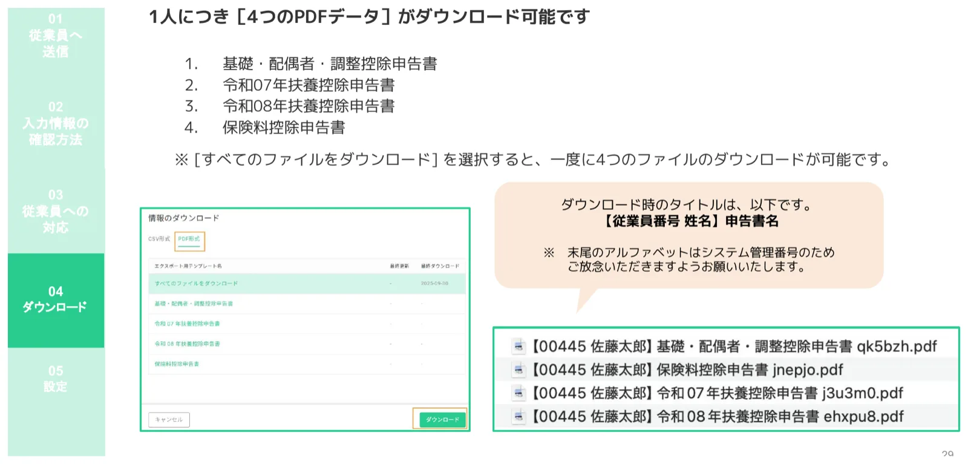Click the 2025-09-30 last download date
The height and width of the screenshot is (464, 968).
[x=434, y=283]
